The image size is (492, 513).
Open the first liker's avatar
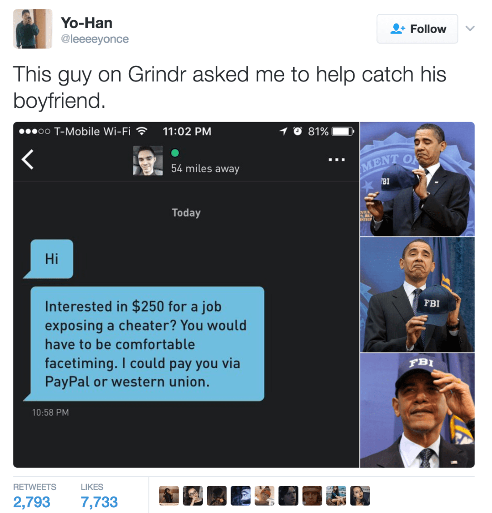(x=169, y=496)
